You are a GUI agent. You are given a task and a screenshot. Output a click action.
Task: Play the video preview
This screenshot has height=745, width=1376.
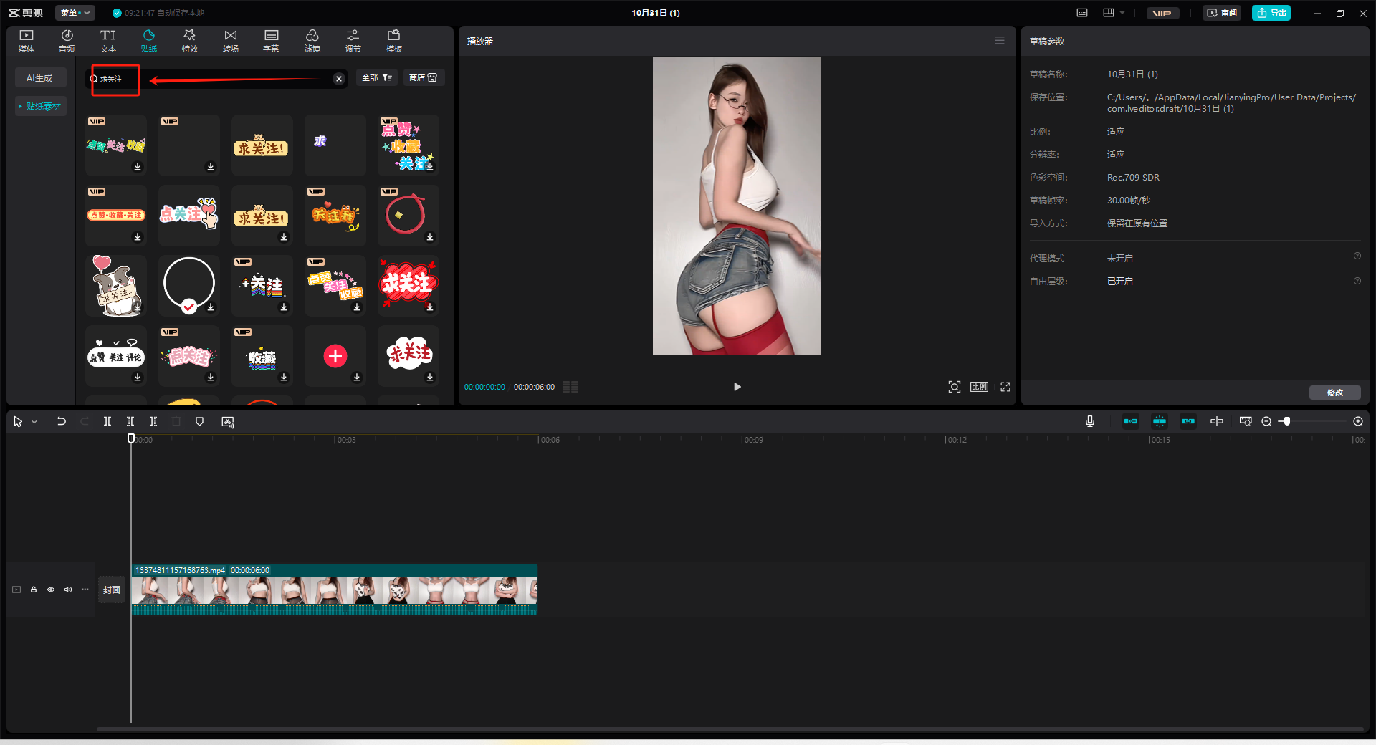pos(737,387)
